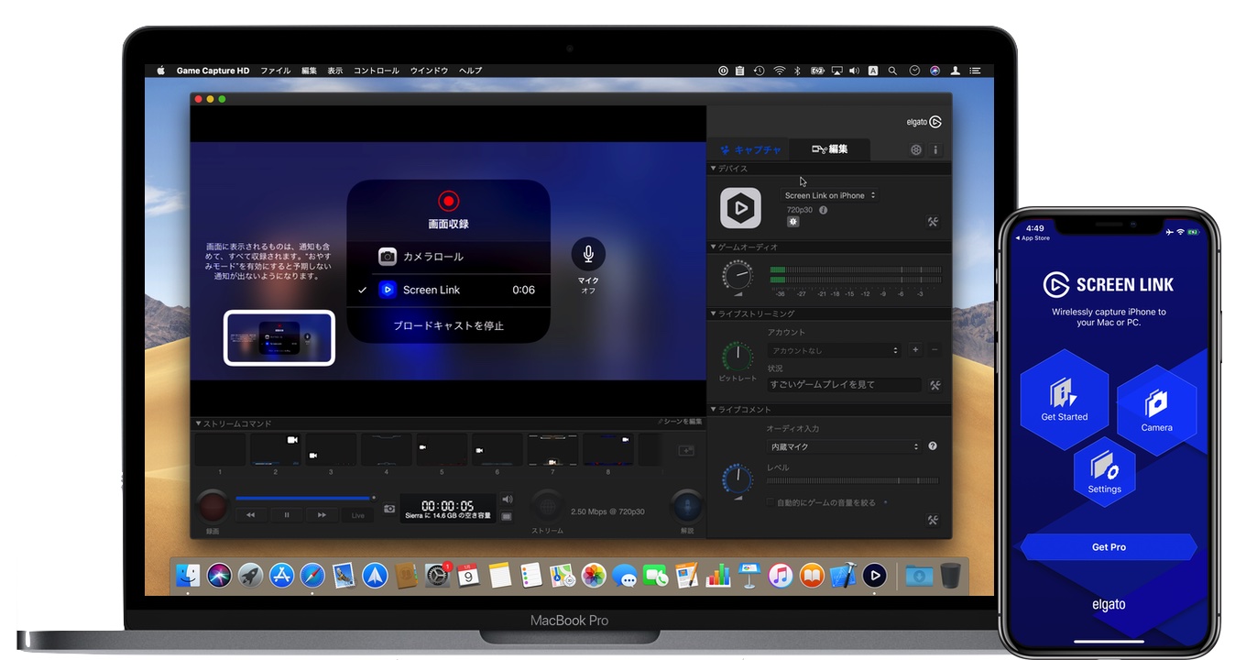The image size is (1246, 660).
Task: Open the Screen Link on iPhone device dropdown
Action: 829,195
